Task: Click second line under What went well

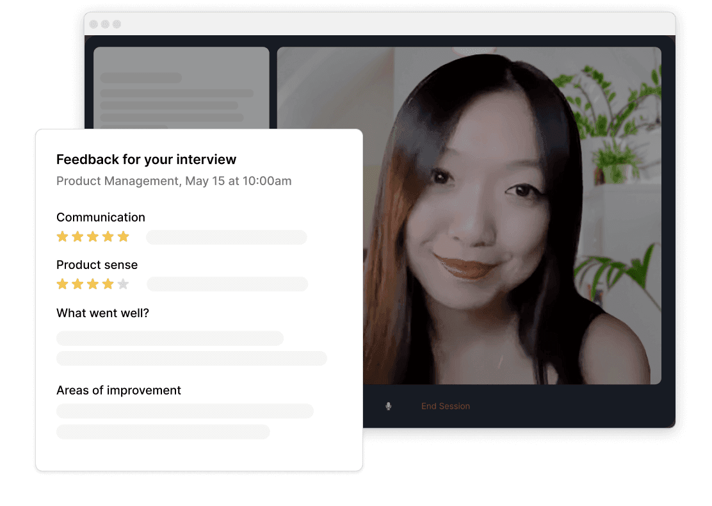Action: 191,359
